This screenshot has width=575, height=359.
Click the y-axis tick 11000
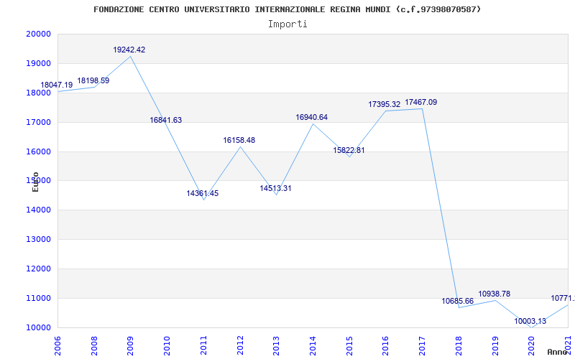(38, 298)
